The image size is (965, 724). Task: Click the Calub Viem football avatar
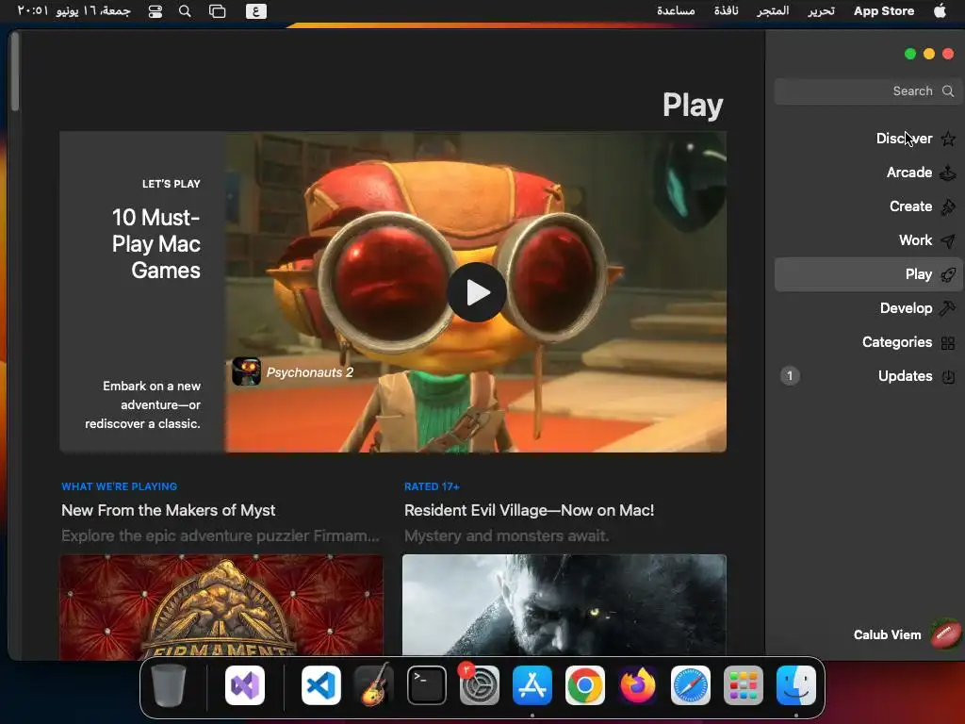pos(945,634)
